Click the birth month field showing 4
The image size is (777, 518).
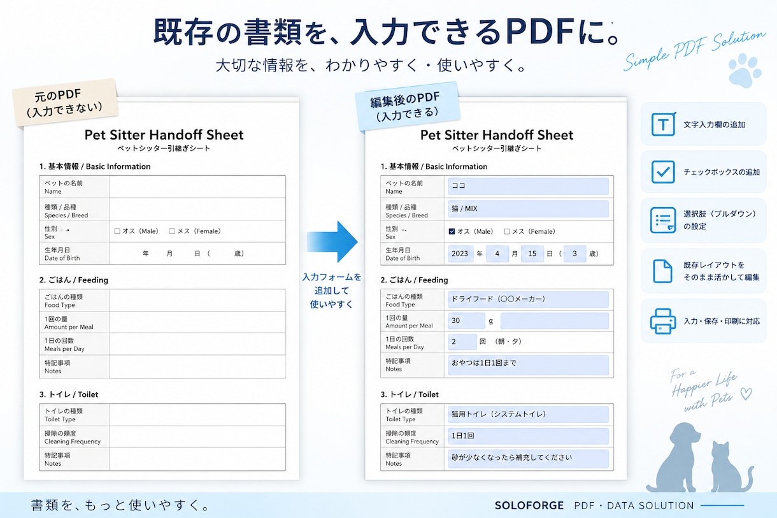point(497,254)
